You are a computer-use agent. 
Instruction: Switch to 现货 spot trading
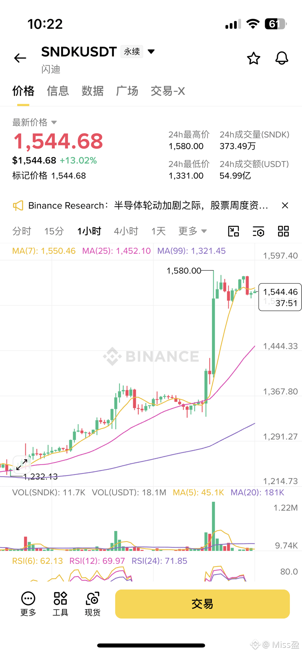click(x=92, y=604)
